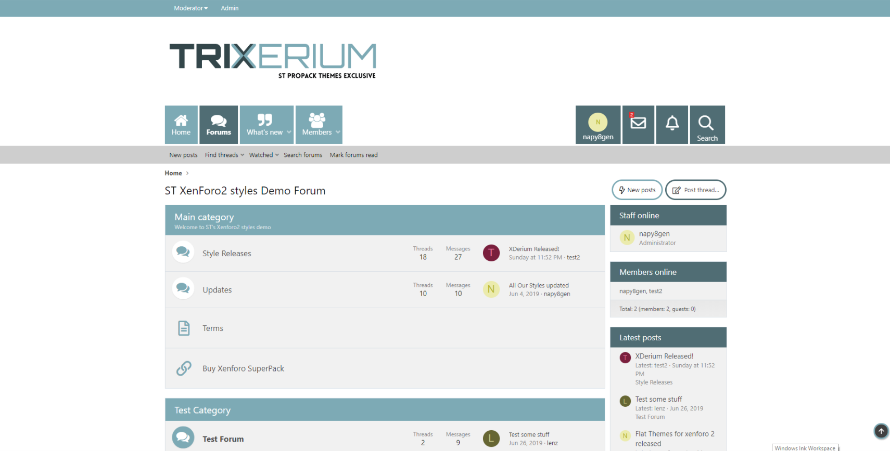Click Test Forum under Latest posts entry

click(650, 417)
